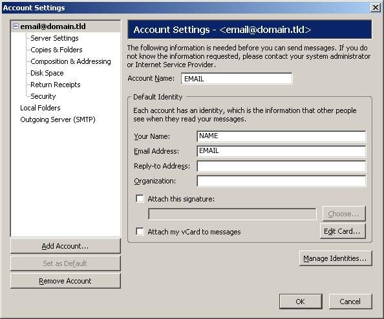Focus the Your Name input field

coord(281,136)
